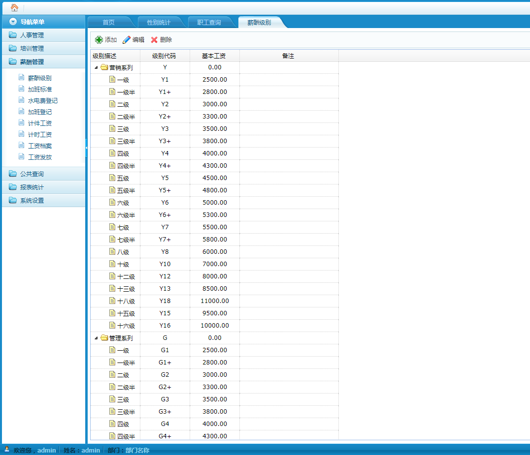530x455 pixels.
Task: Click the 8000.00 salary cell
Action: 215,276
